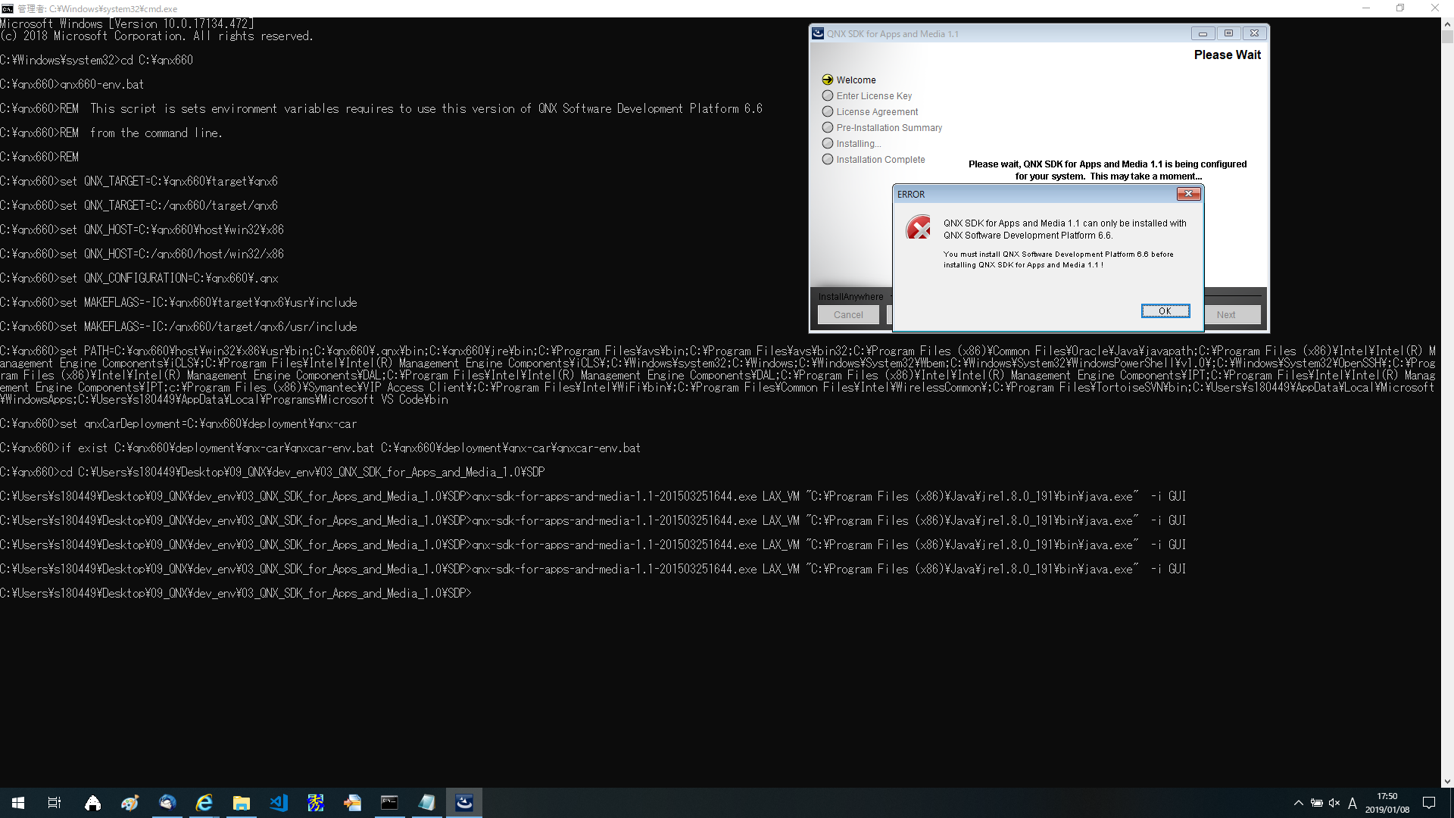The height and width of the screenshot is (818, 1454).
Task: Click the Cancel button in the installer
Action: pyautogui.click(x=848, y=315)
